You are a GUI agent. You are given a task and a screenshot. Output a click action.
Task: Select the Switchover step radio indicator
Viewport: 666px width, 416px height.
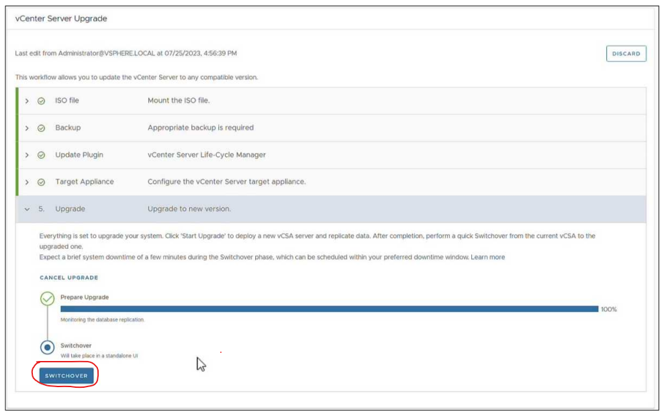pyautogui.click(x=47, y=348)
